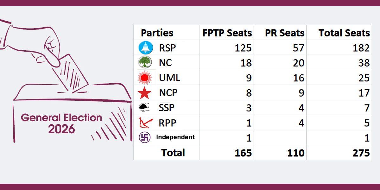Select the Parties column header
The height and width of the screenshot is (190, 380).
pyautogui.click(x=157, y=33)
